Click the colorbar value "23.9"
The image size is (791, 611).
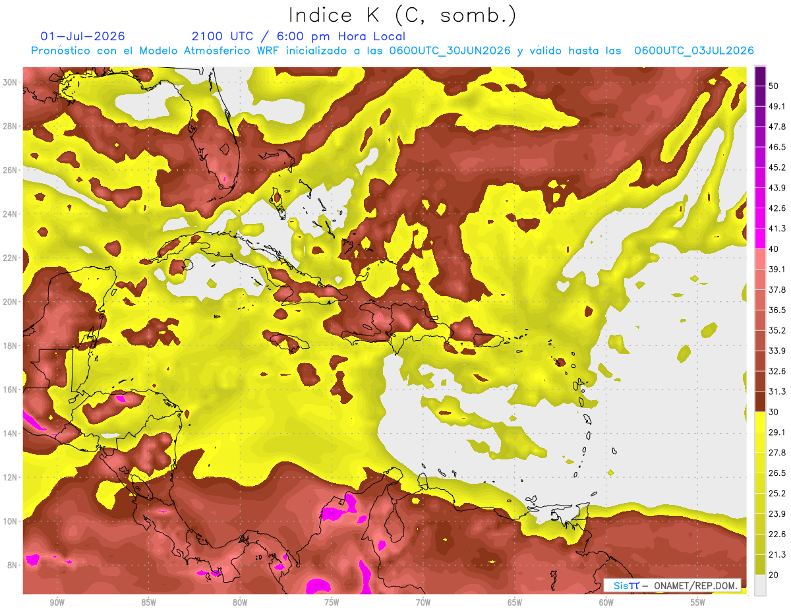coord(776,514)
